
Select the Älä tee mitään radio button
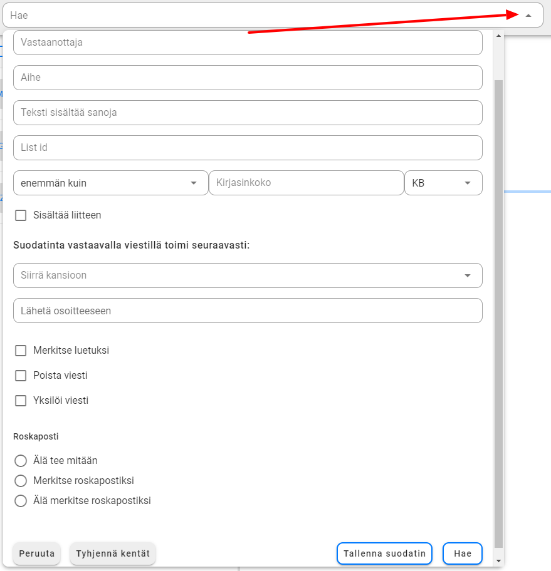[21, 461]
